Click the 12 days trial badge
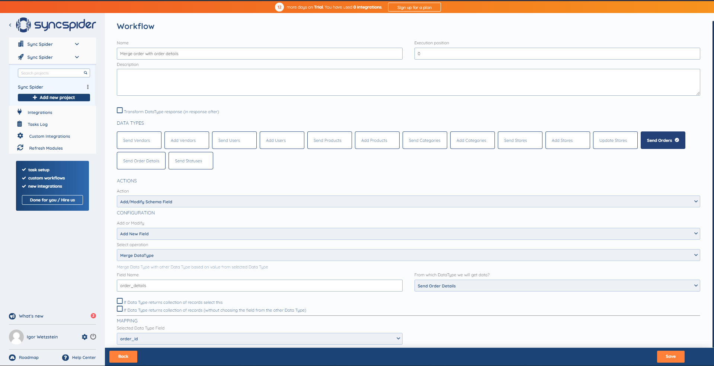The height and width of the screenshot is (366, 714). pyautogui.click(x=279, y=7)
